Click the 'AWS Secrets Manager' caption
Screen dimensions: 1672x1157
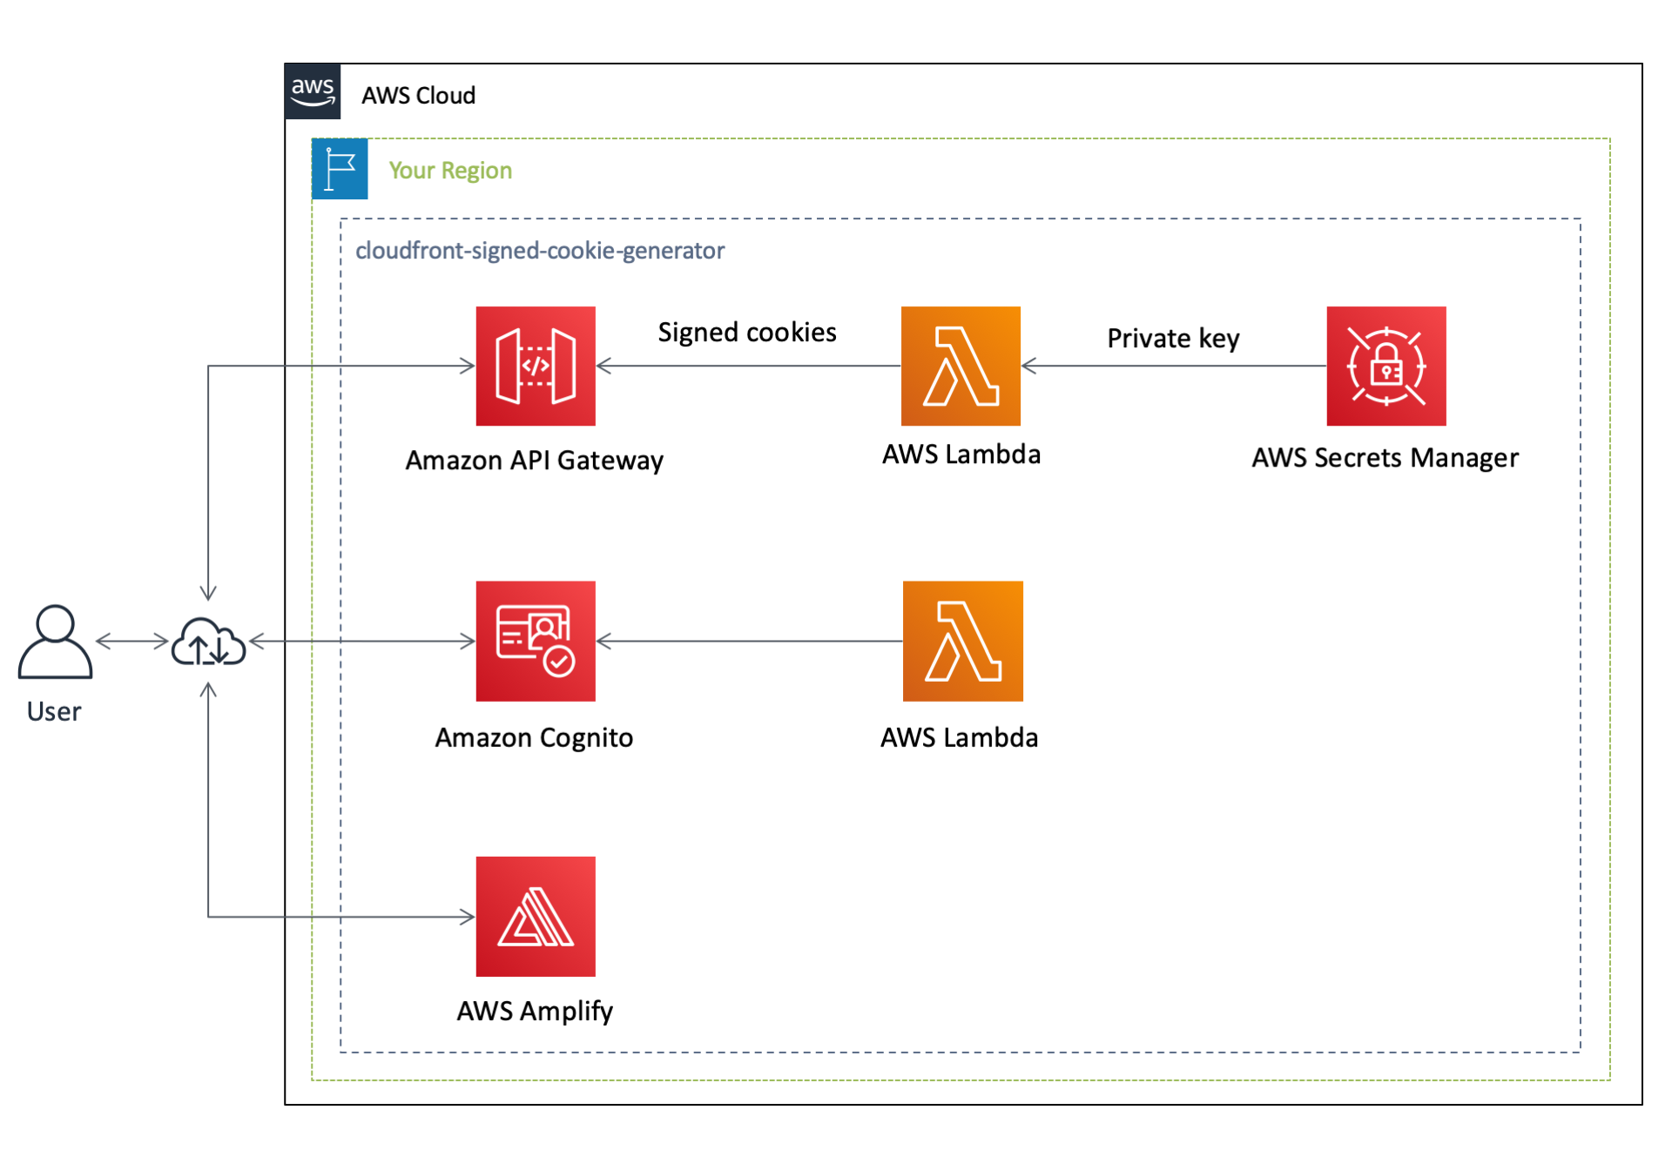pyautogui.click(x=1384, y=458)
